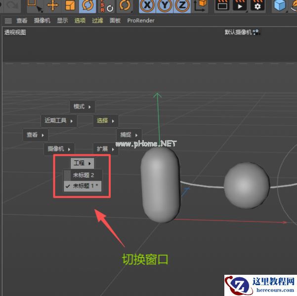The height and width of the screenshot is (296, 297).
Task: Toggle Y axis lock
Action: tap(165, 6)
